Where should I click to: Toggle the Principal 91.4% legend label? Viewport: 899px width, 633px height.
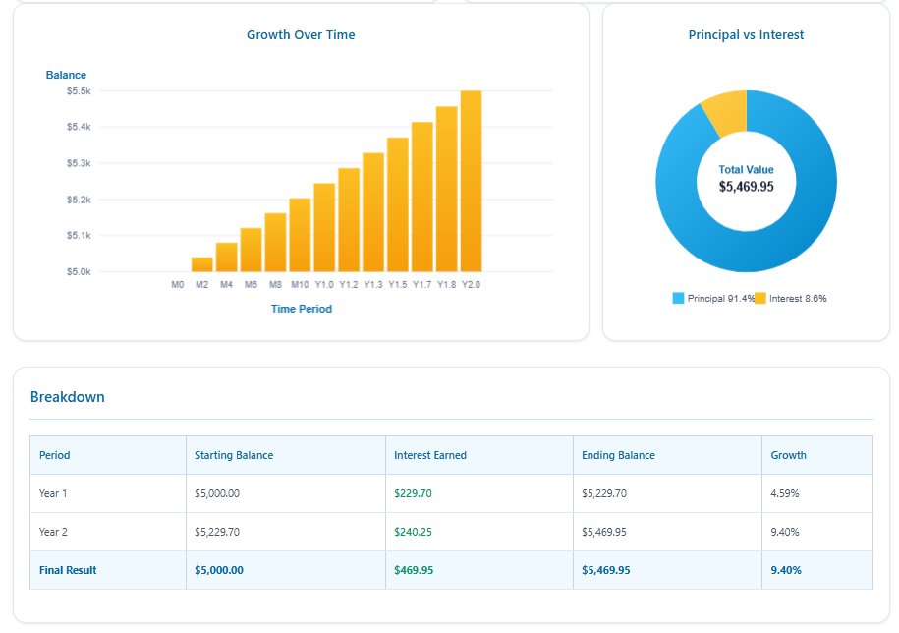tap(720, 299)
